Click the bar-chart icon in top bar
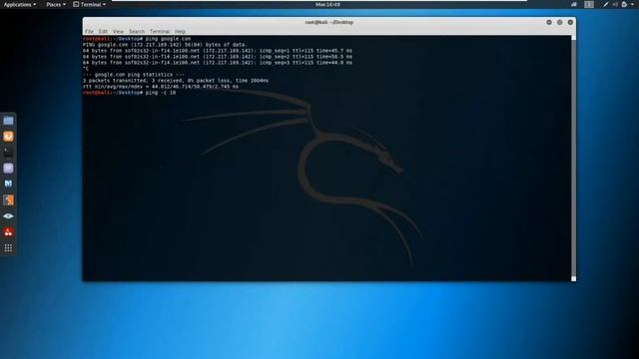The image size is (639, 359). click(574, 4)
